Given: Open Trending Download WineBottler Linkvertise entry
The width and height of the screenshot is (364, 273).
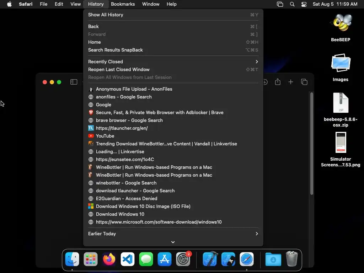Looking at the screenshot, I should pos(173,144).
